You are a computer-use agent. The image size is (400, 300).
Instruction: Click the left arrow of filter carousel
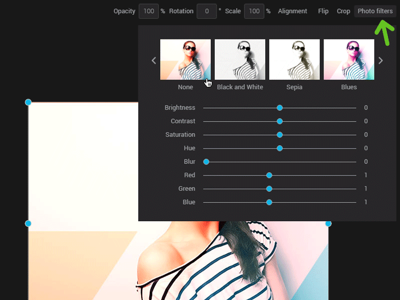pyautogui.click(x=153, y=61)
